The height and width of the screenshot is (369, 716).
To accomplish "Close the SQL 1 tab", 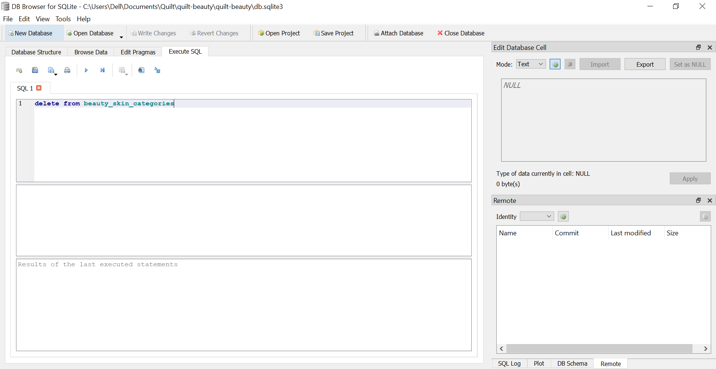I will [x=39, y=88].
